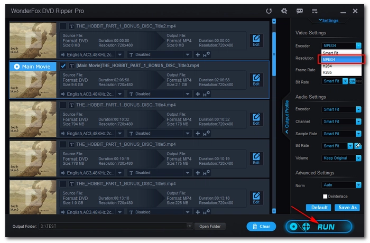Click the Clear button

click(261, 227)
